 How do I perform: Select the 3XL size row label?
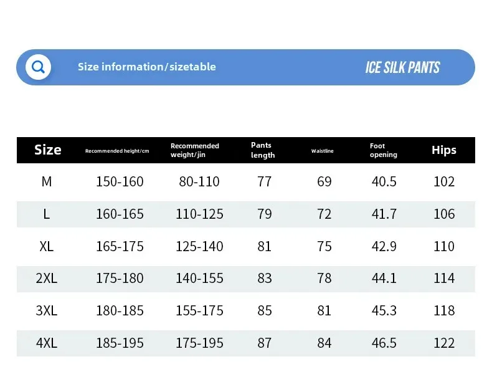click(x=47, y=310)
